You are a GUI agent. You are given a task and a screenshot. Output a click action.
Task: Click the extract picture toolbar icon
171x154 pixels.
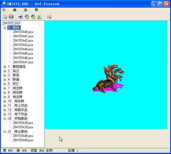[21, 17]
